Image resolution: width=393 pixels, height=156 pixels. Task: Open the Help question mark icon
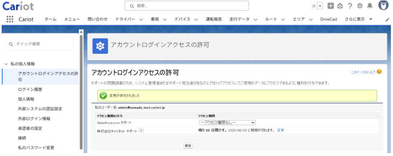pos(350,6)
